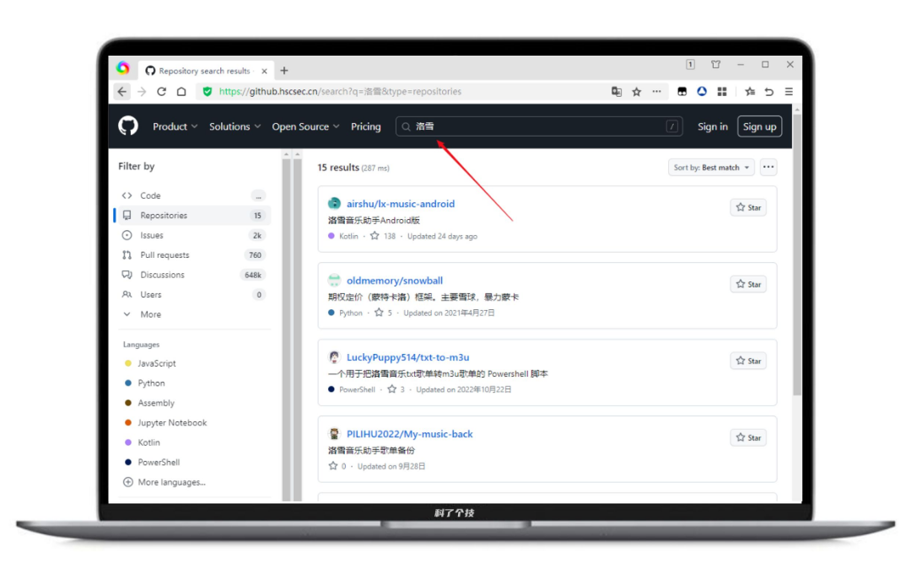
Task: Filter results by Issues
Action: click(x=193, y=235)
